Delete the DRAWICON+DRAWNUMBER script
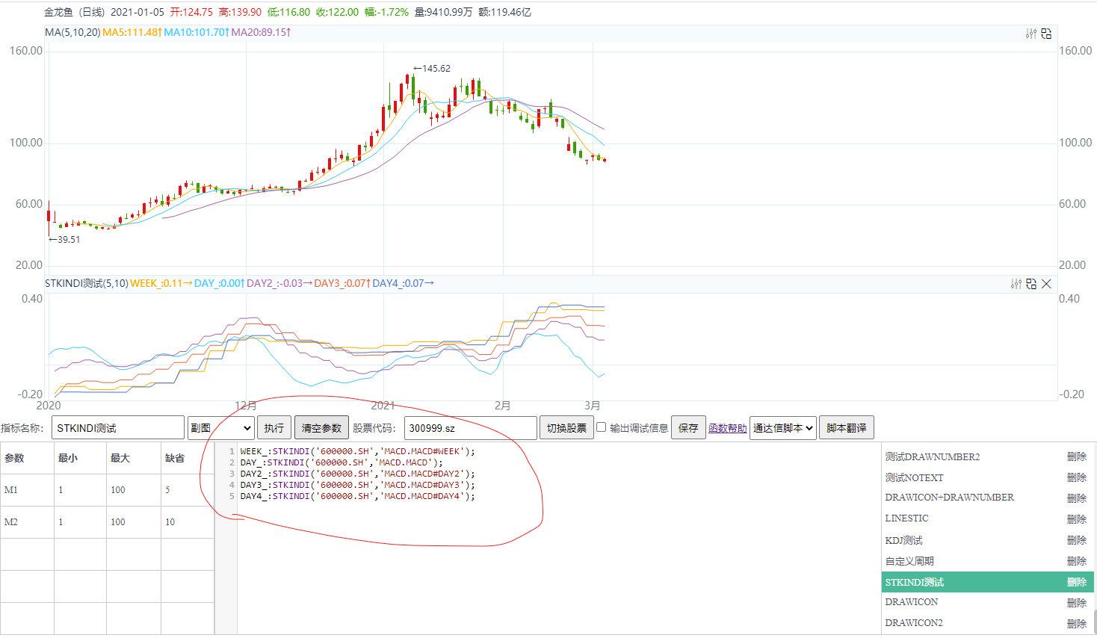1097x638 pixels. [x=1077, y=498]
